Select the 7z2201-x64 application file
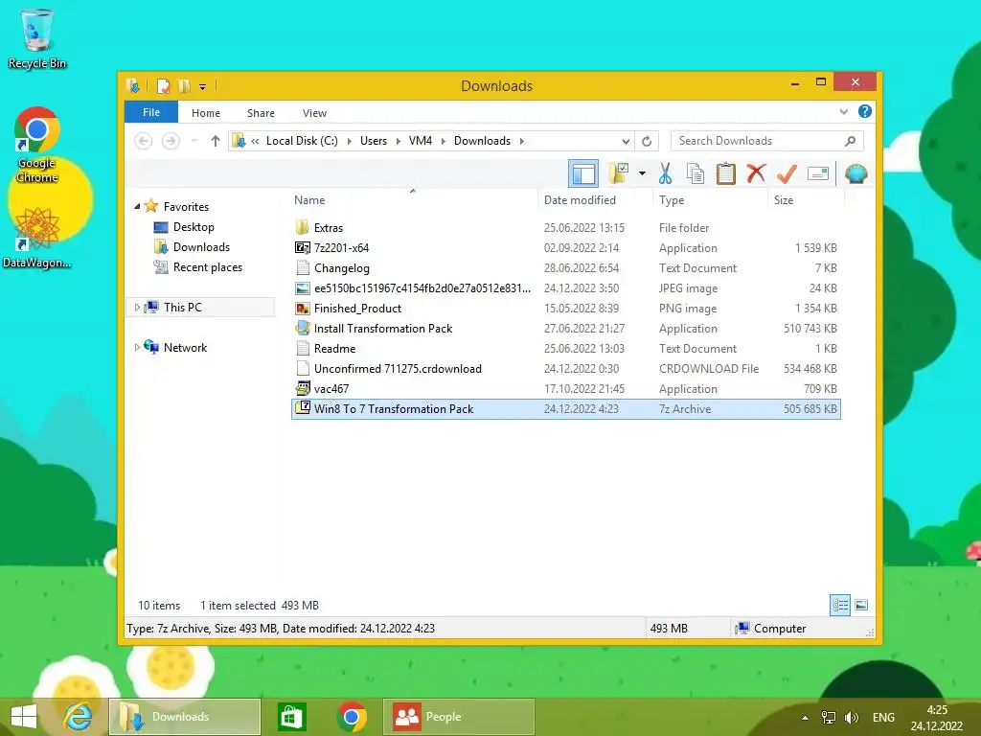Image resolution: width=981 pixels, height=736 pixels. coord(565,248)
